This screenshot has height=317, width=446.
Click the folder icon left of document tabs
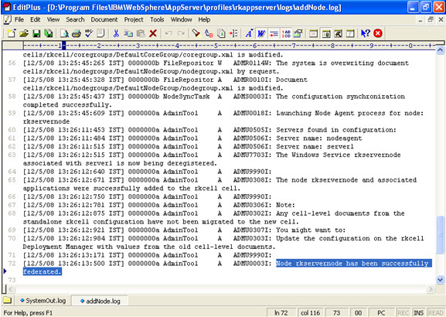point(7,300)
